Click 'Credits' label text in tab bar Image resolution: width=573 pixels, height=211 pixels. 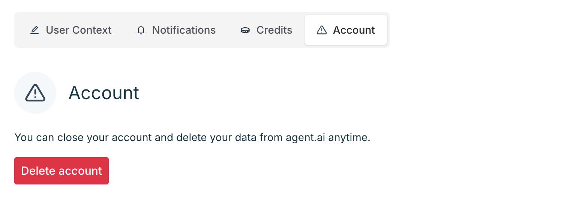pyautogui.click(x=274, y=30)
